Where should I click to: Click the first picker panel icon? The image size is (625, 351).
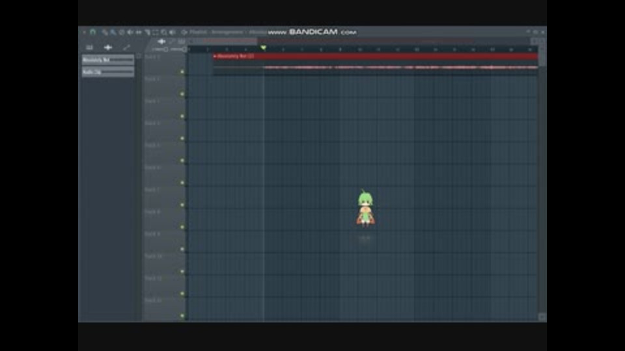click(89, 47)
